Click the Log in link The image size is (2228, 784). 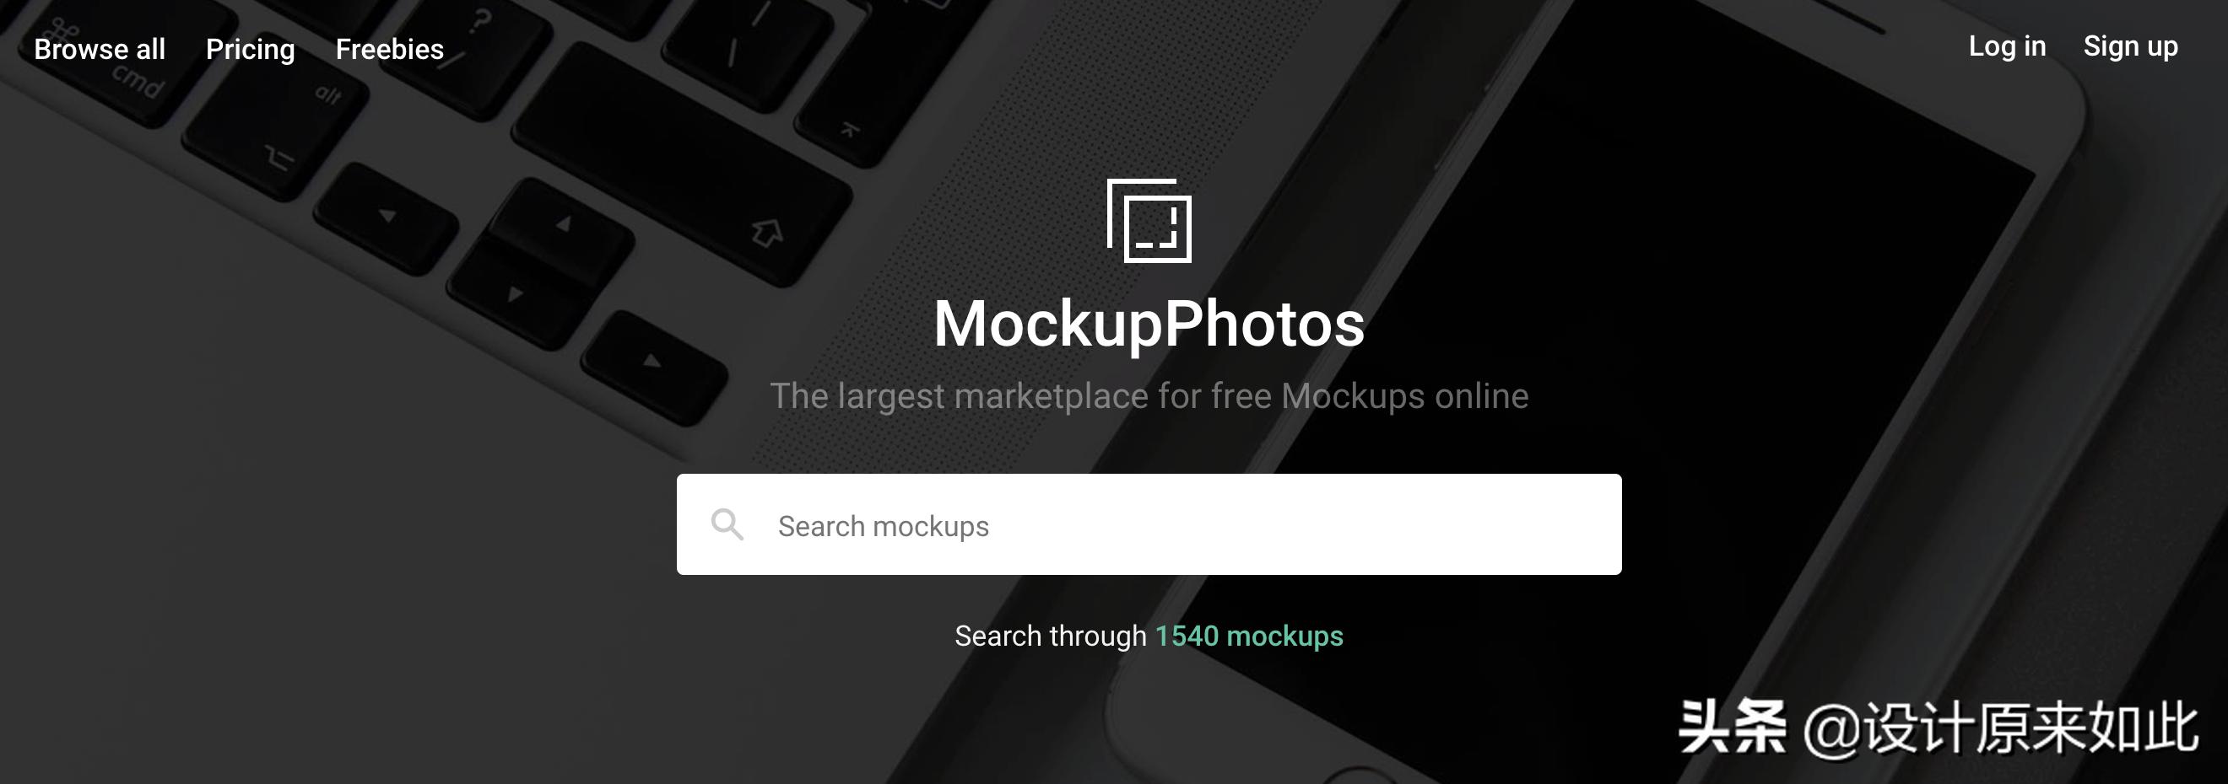2007,46
